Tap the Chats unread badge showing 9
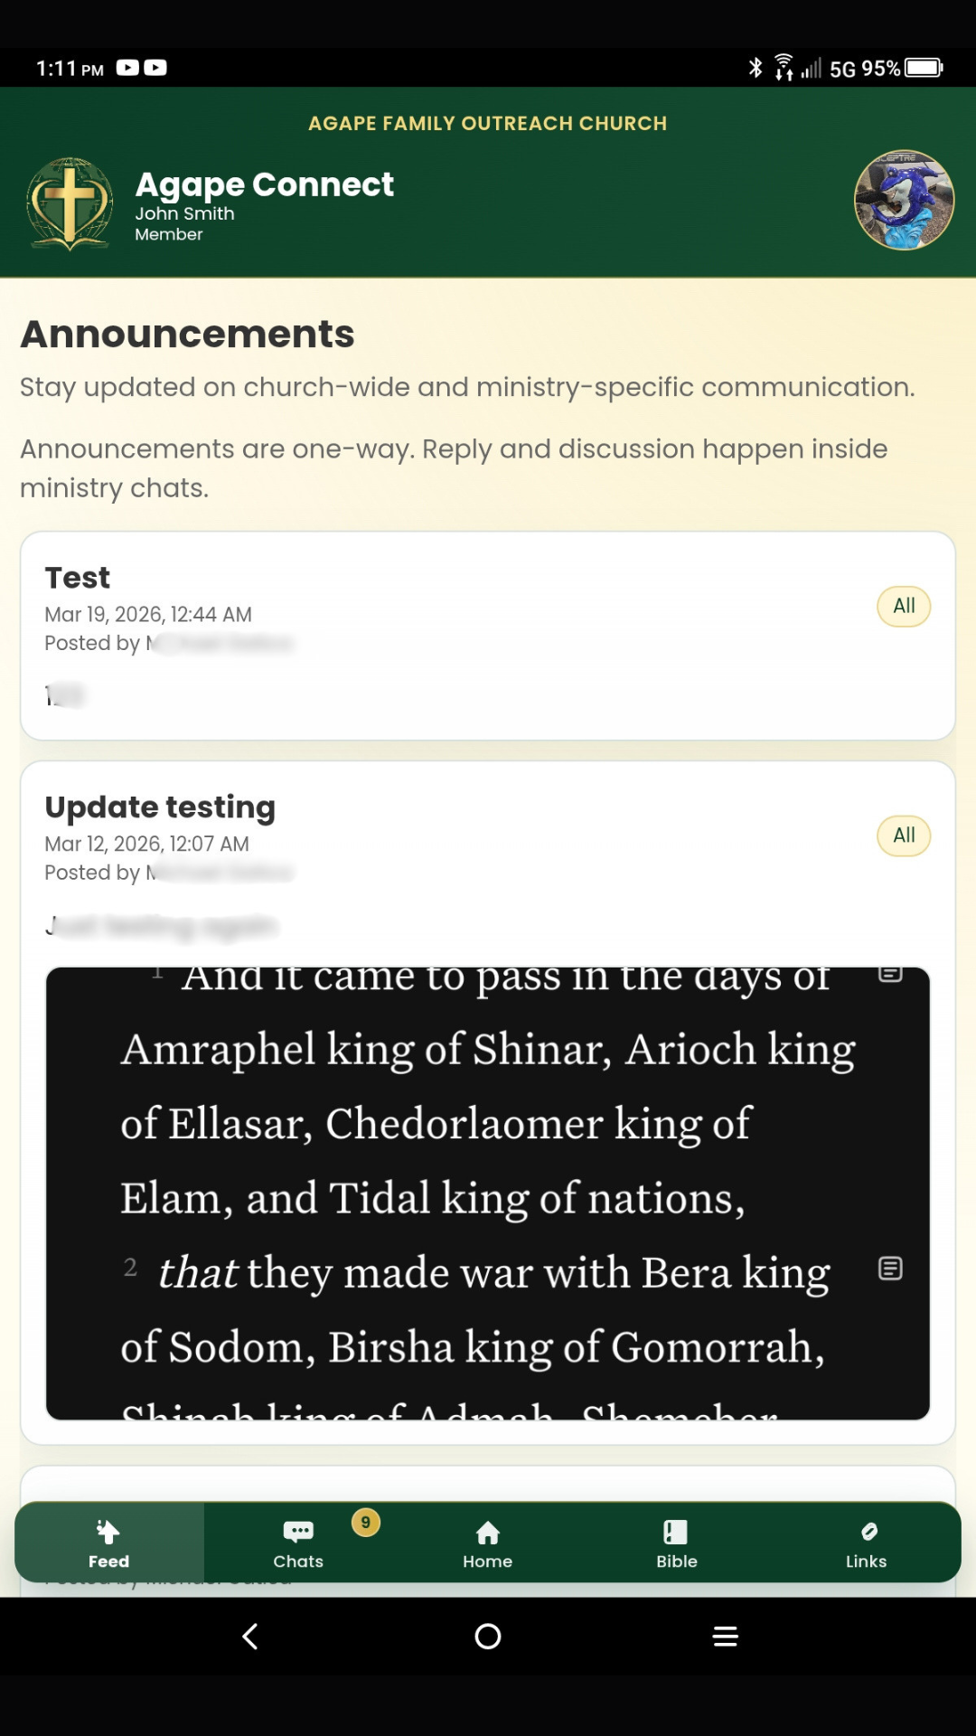 point(366,1523)
